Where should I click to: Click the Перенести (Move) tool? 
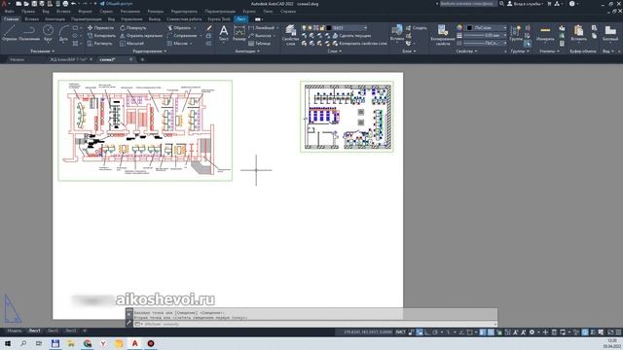100,28
